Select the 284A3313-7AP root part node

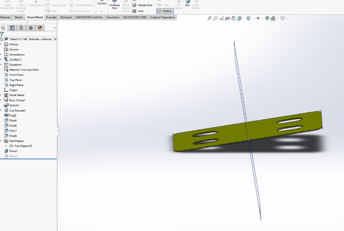(30, 39)
